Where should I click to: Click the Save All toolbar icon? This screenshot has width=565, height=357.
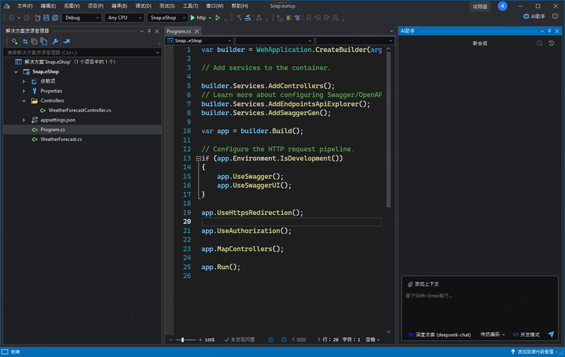point(54,18)
